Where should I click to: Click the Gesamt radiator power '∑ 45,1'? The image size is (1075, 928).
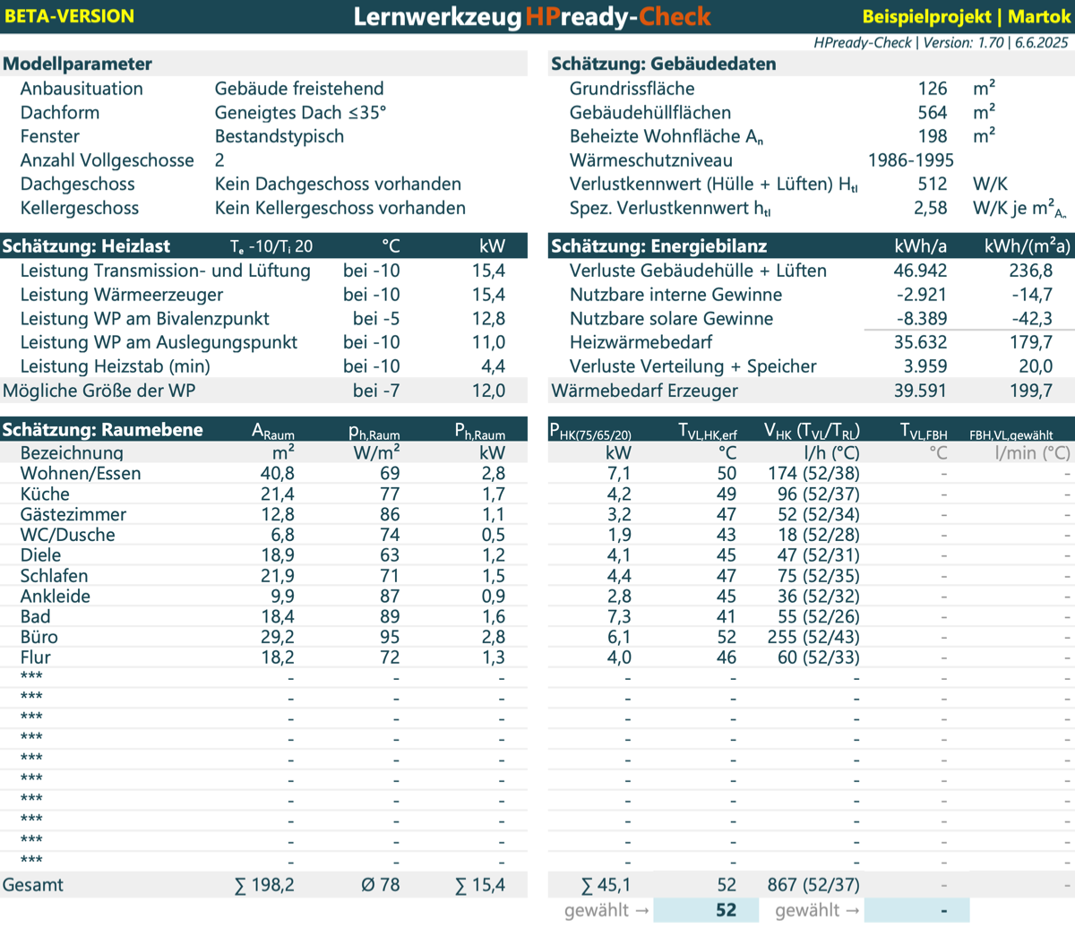pyautogui.click(x=606, y=885)
